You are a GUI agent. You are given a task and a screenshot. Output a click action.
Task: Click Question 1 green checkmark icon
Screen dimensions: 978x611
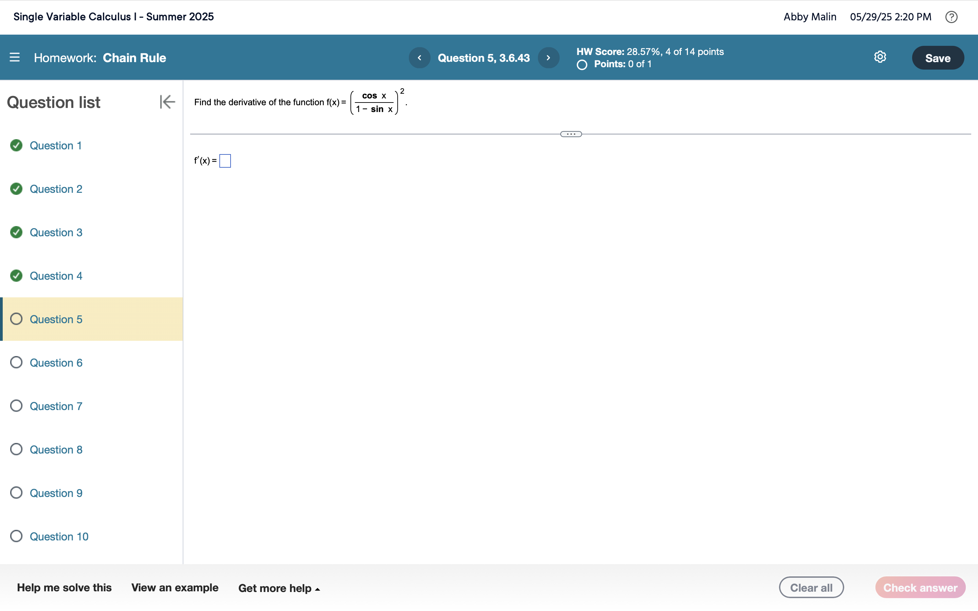click(16, 146)
